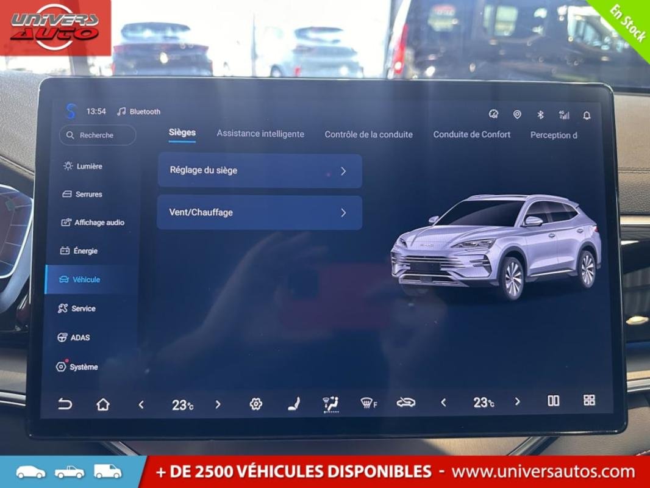Tap the back arrow icon
650x488 pixels.
point(65,403)
